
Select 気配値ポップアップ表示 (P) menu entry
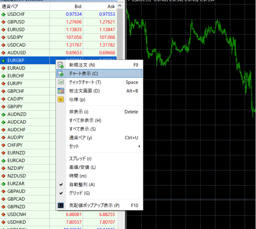[99, 205]
